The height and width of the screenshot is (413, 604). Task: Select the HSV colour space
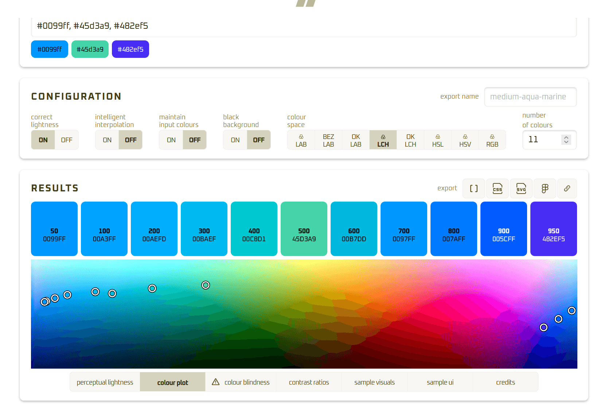(x=465, y=140)
